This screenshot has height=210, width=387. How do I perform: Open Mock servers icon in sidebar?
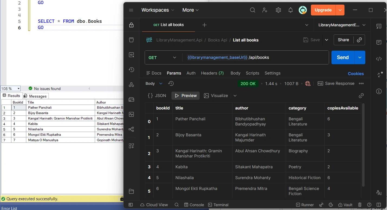coord(131,99)
